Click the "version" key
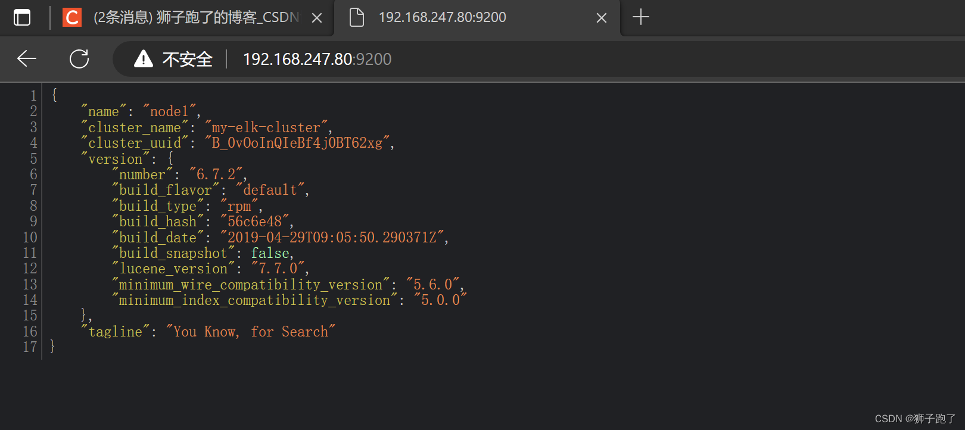The height and width of the screenshot is (430, 965). point(116,159)
